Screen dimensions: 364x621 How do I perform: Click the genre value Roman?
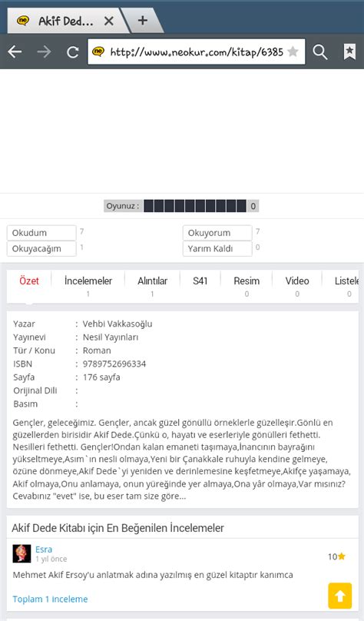[97, 350]
